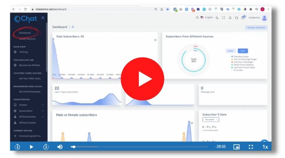Open support with the headset icon

(x=236, y=18)
